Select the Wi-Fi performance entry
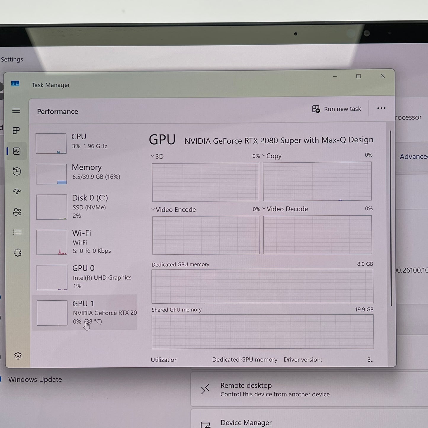This screenshot has height=428, width=428. click(x=84, y=242)
